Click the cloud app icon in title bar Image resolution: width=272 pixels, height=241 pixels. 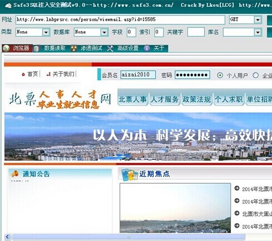(8, 6)
